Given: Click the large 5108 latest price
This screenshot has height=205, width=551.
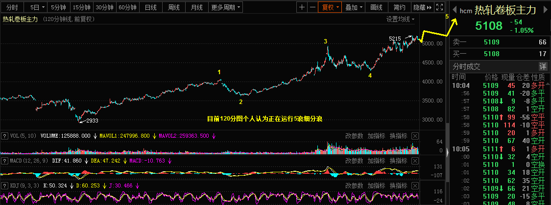Looking at the screenshot, I should pos(489,26).
